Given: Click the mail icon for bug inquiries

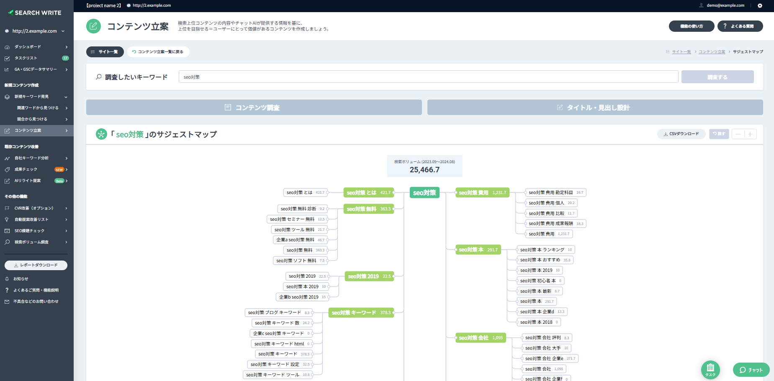Looking at the screenshot, I should [7, 301].
